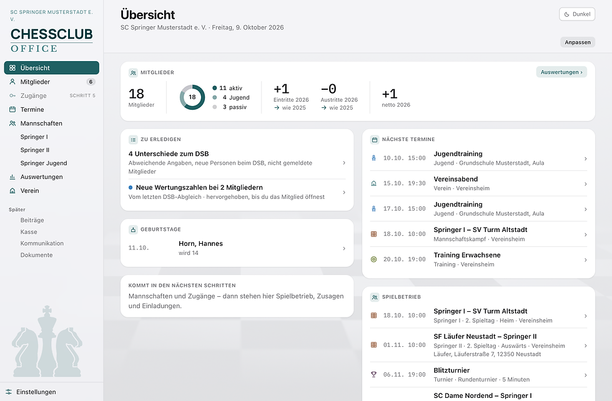The height and width of the screenshot is (401, 612).
Task: Click the Verein building icon in sidebar
Action: click(x=12, y=191)
